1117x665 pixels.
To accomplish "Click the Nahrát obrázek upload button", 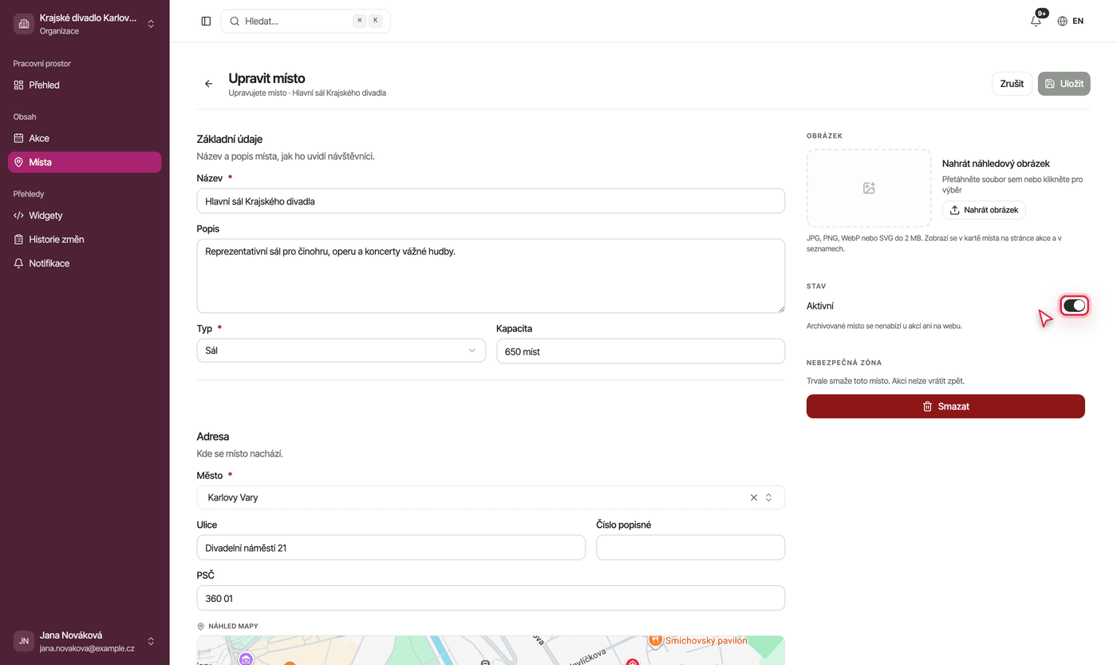I will click(984, 210).
